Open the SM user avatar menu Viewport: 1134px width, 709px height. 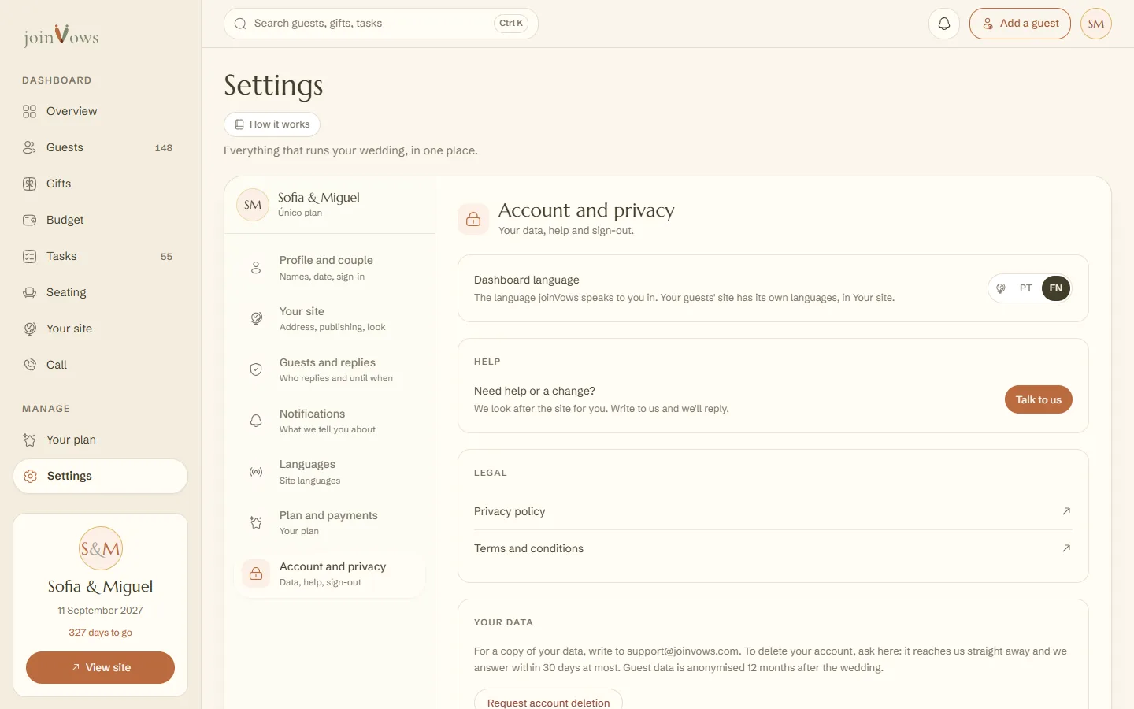(x=1096, y=24)
